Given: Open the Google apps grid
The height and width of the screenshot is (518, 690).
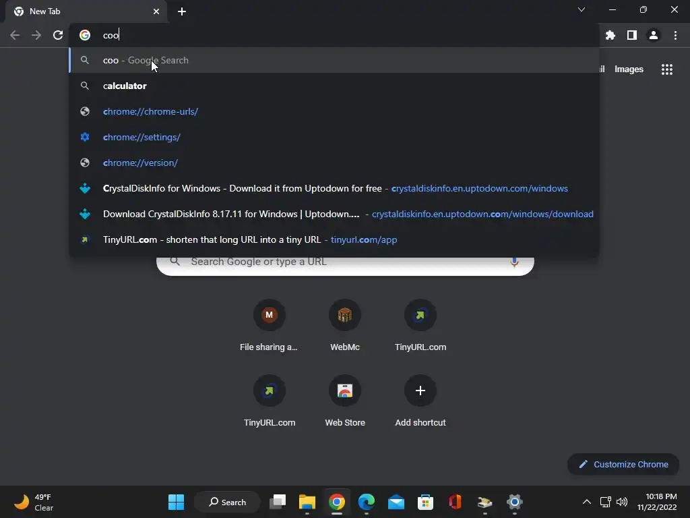Looking at the screenshot, I should [667, 69].
